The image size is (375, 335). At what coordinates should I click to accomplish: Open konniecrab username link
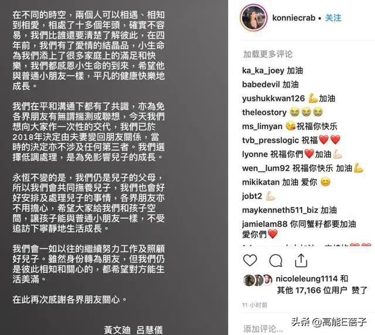294,18
